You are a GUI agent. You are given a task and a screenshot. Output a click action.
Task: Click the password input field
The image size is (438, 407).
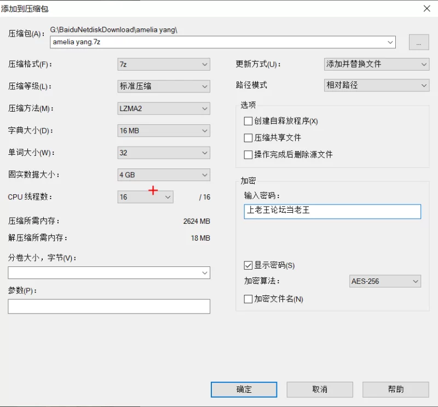pos(332,212)
